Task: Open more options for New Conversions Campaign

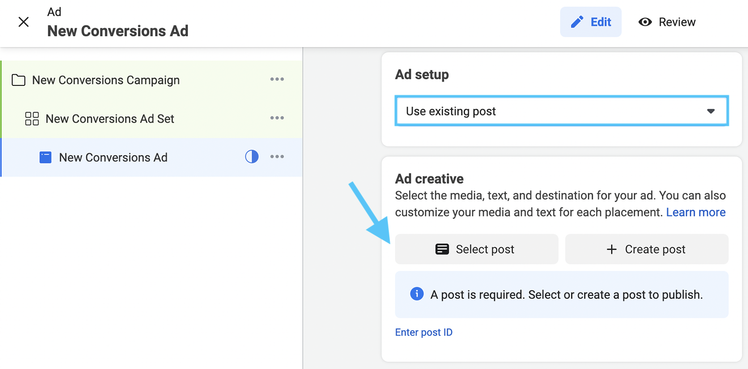Action: point(277,79)
